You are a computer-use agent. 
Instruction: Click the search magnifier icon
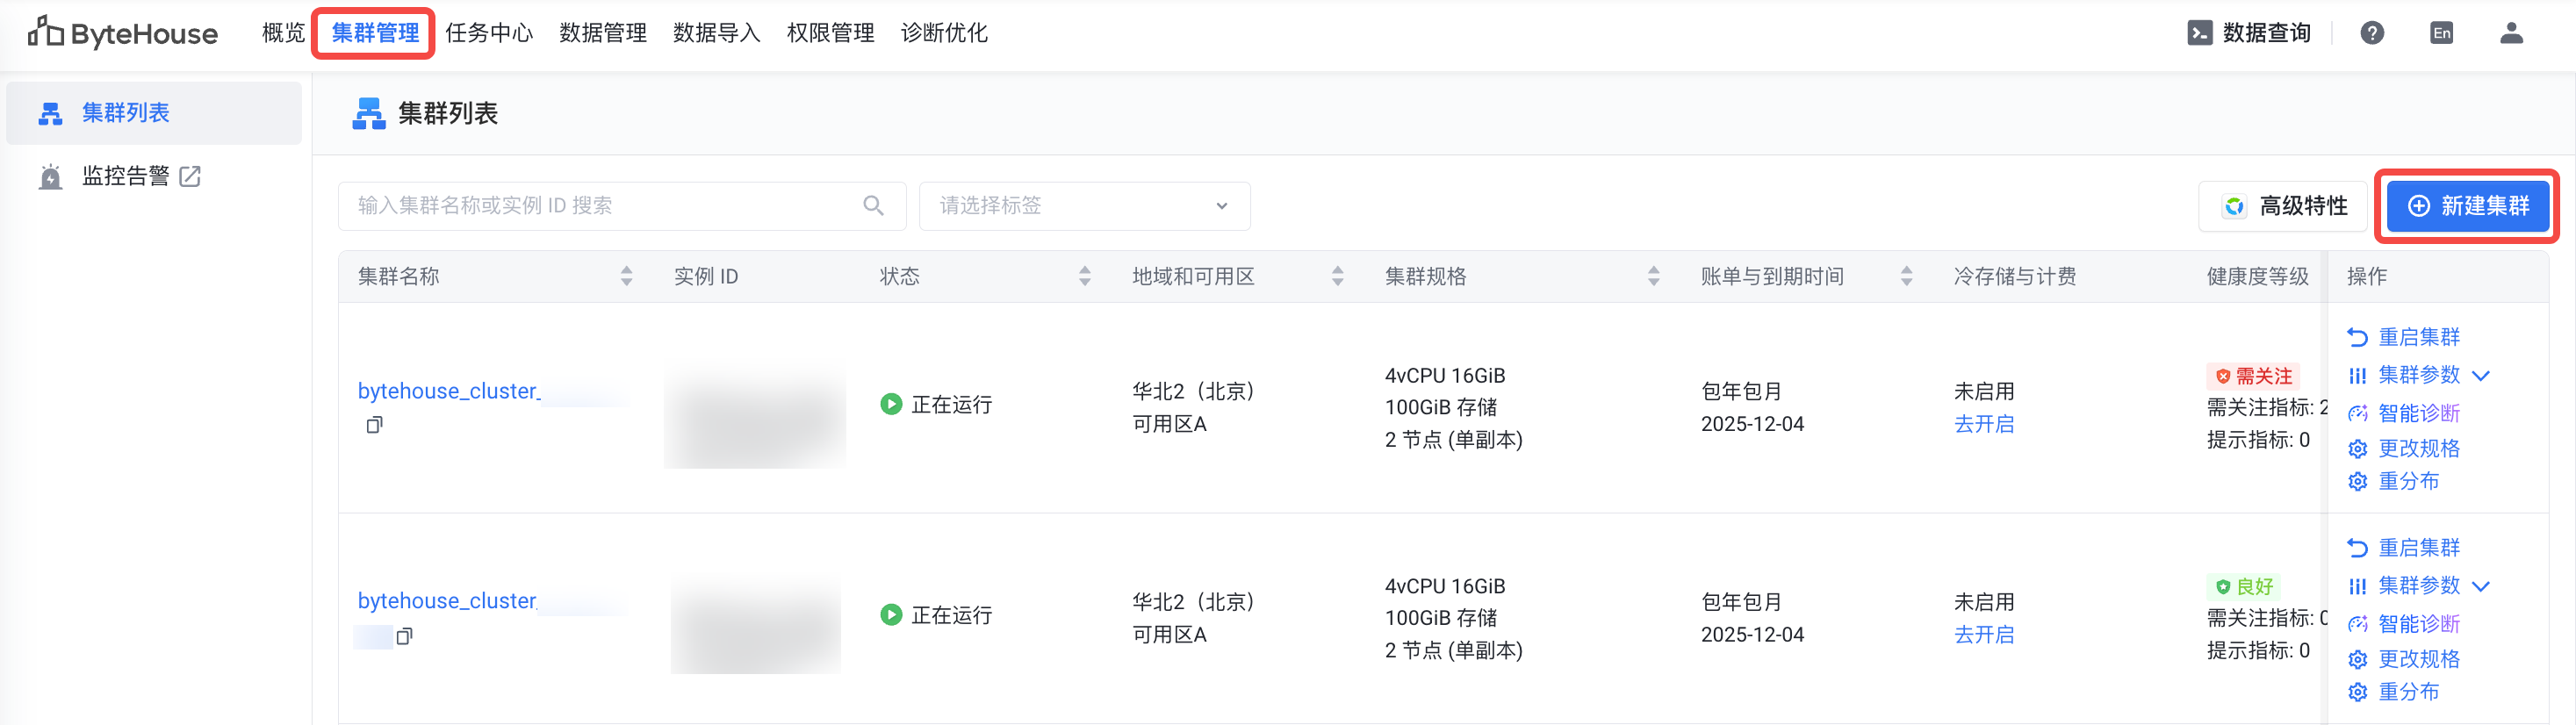(873, 206)
